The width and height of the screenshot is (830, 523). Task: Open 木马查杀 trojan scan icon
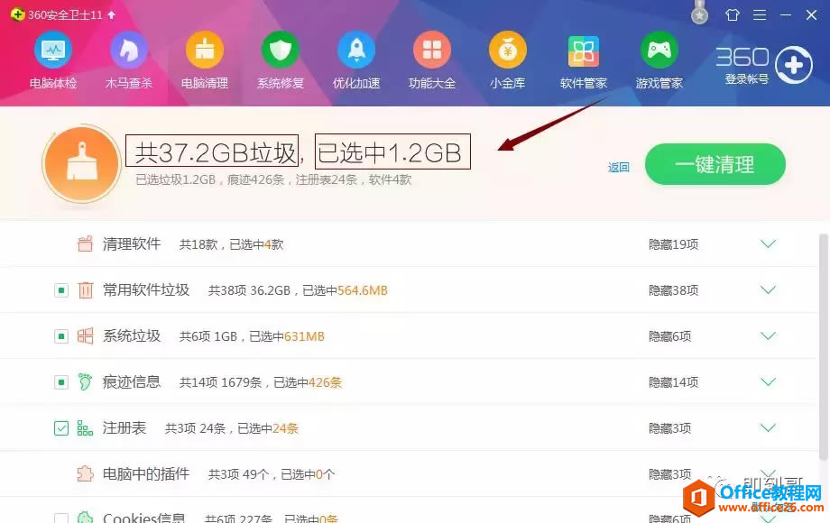129,50
